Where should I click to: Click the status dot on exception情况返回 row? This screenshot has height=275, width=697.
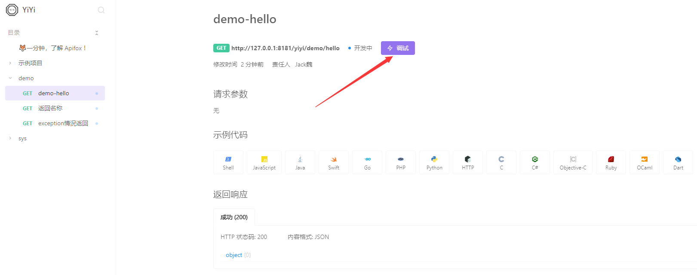click(97, 123)
